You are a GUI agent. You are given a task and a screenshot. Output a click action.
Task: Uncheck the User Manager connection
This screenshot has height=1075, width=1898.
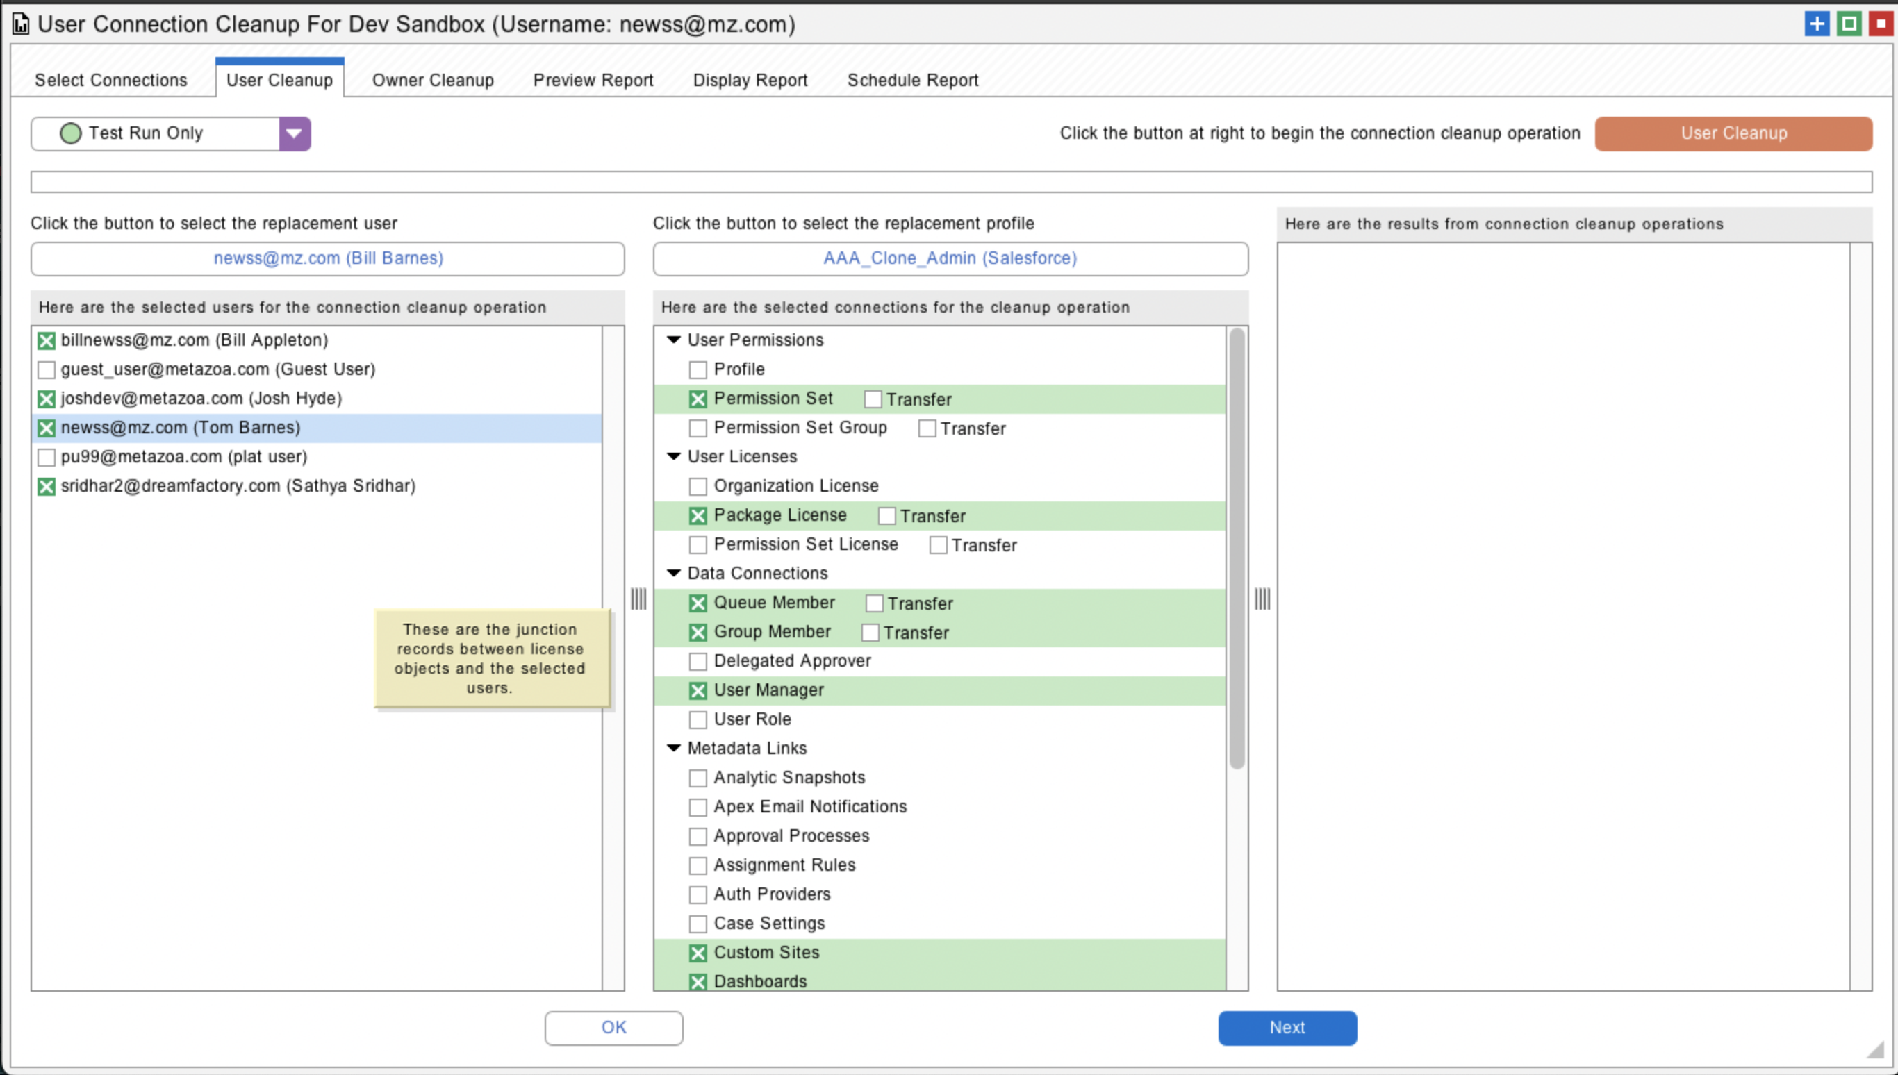pyautogui.click(x=698, y=690)
